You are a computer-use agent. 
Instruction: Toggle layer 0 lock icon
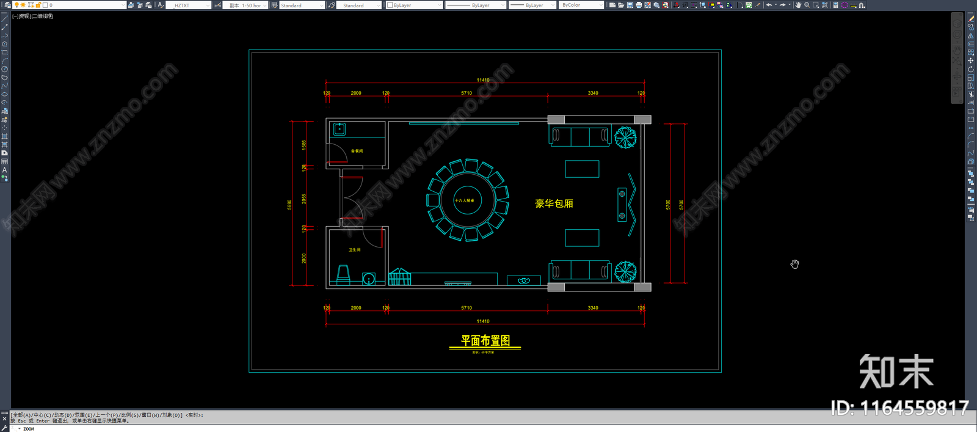point(38,5)
